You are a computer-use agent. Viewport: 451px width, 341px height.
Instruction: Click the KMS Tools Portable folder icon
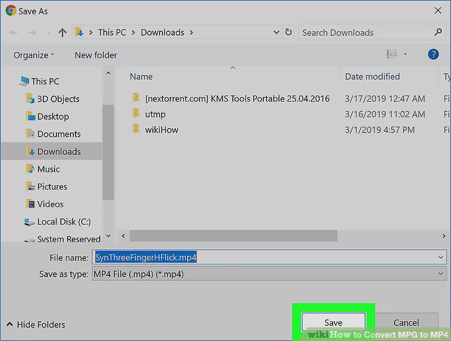click(x=136, y=97)
